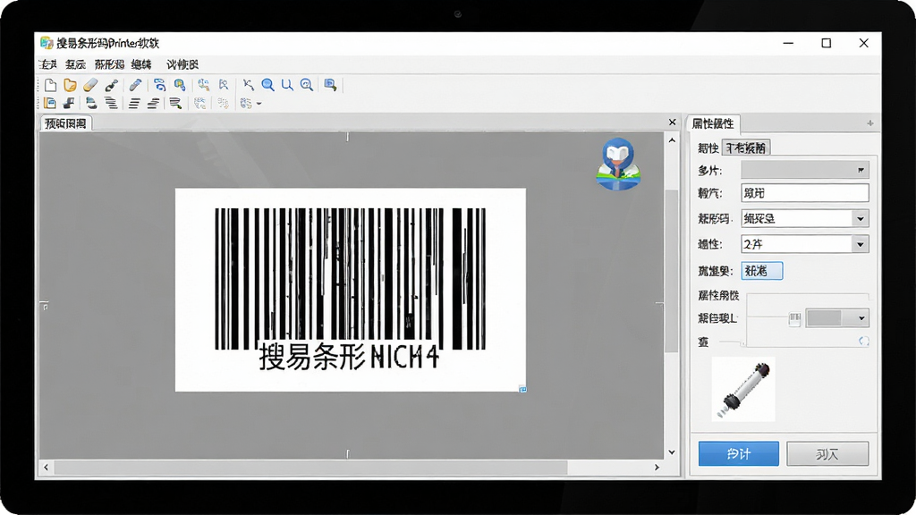Click the text 搜易条形NICH4 under the barcode

click(349, 357)
